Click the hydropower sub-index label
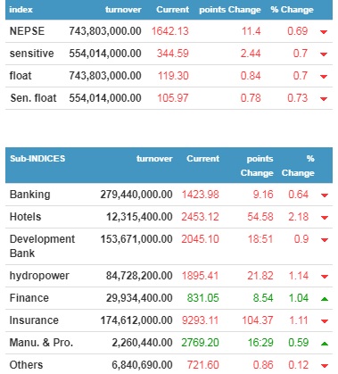 click(x=39, y=276)
